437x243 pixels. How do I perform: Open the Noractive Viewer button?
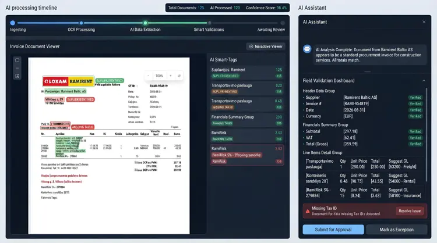coord(266,47)
